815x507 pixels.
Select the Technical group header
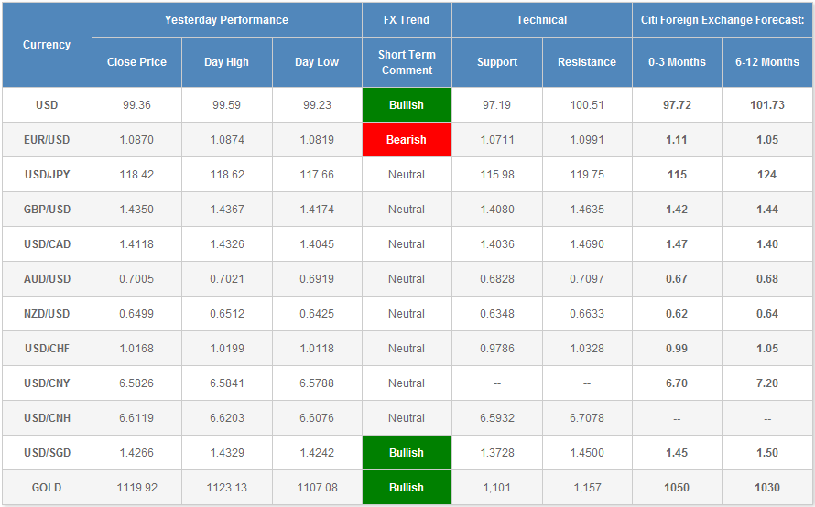click(541, 20)
